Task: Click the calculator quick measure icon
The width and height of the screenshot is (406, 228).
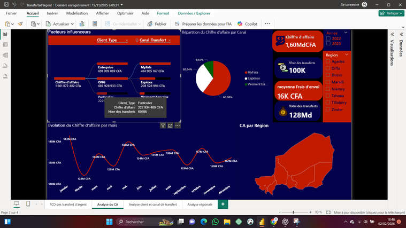Action: [95, 24]
